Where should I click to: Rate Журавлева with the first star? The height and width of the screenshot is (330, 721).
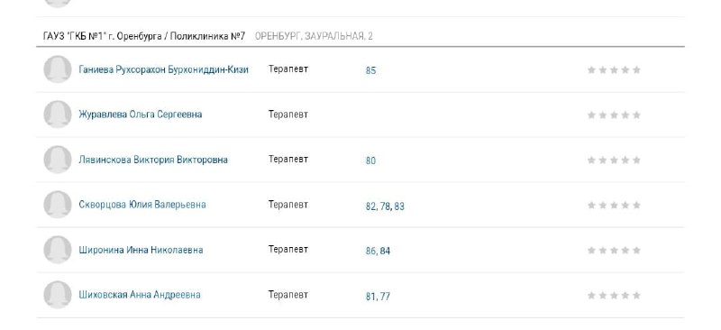coord(591,115)
